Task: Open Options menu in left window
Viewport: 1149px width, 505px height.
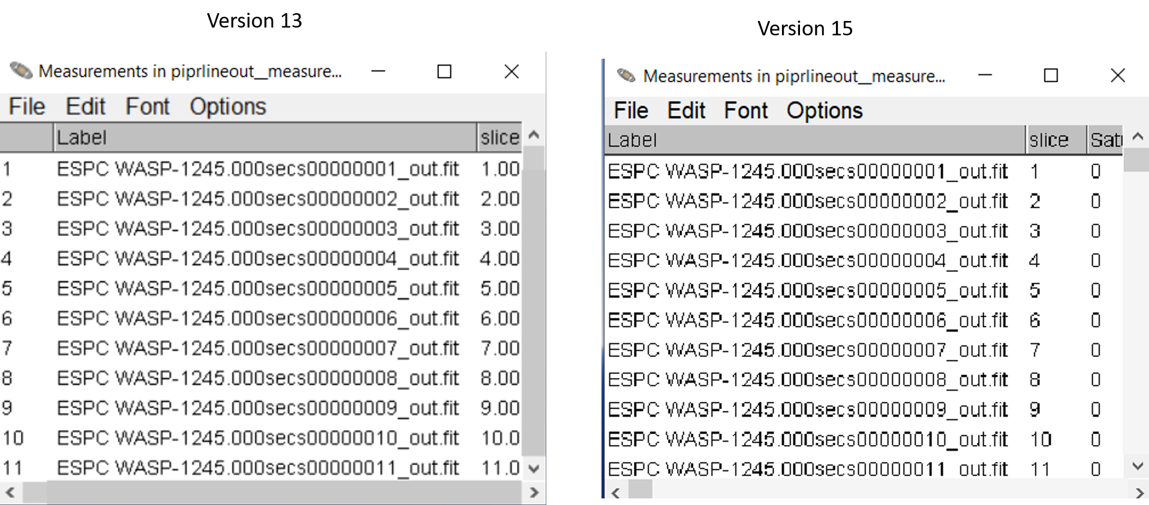Action: (228, 107)
